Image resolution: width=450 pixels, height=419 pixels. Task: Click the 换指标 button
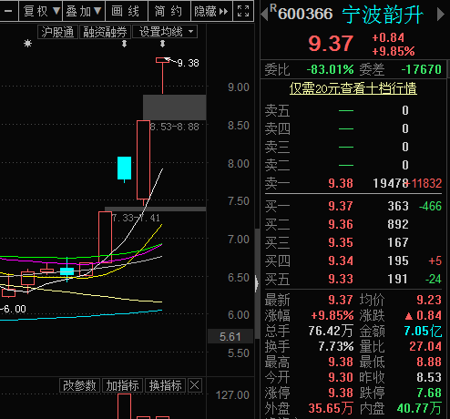click(165, 385)
